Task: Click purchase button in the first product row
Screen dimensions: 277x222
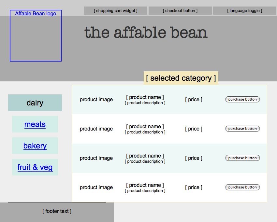Action: [x=242, y=99]
